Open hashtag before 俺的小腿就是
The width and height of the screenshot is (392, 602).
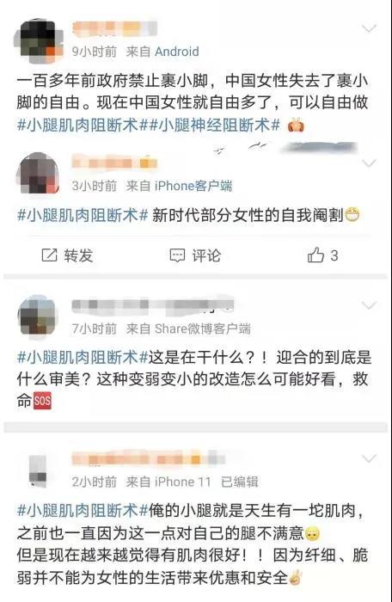83,511
